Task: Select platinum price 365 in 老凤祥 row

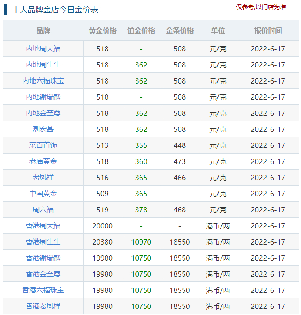Action: tap(141, 178)
